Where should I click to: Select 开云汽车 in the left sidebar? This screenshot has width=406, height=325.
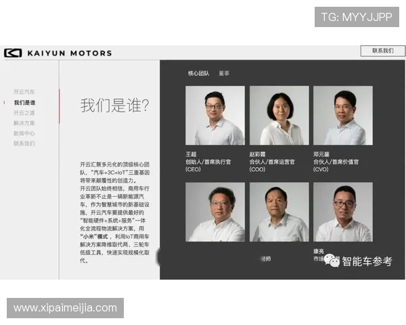click(24, 92)
